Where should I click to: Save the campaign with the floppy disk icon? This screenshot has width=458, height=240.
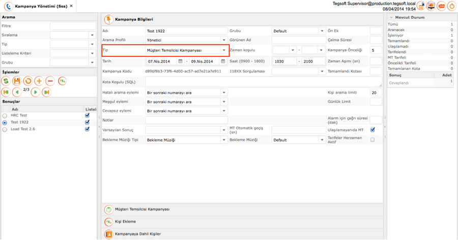point(17,81)
